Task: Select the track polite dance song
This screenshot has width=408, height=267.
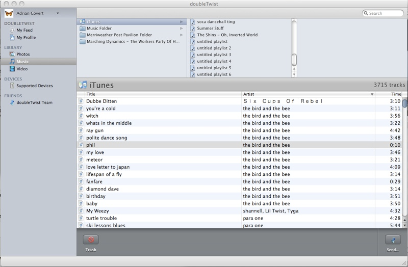Action: tap(239, 138)
